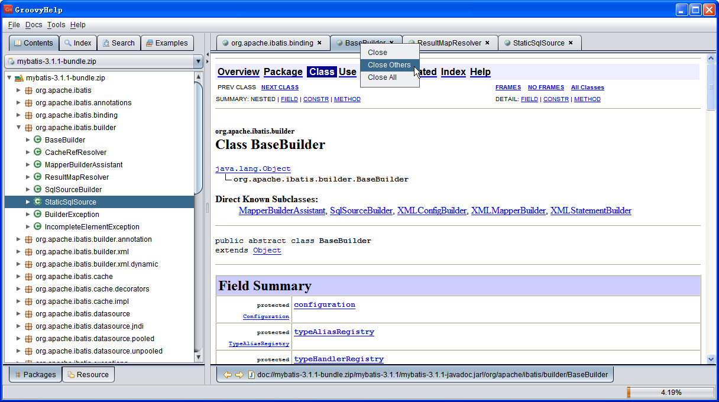Expand the org.apache.ibatis.annotations node
719x402 pixels.
pyautogui.click(x=18, y=103)
